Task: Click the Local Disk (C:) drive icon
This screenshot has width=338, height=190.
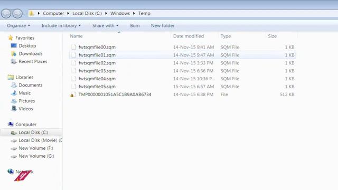Action: pos(14,132)
